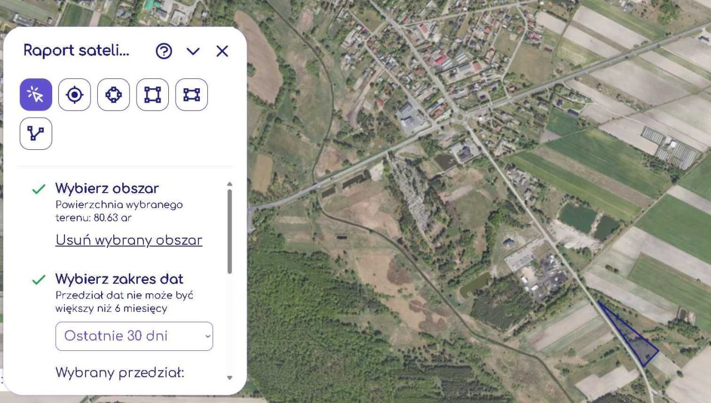The width and height of the screenshot is (711, 403).
Task: Click the 'Raport sateli...' panel title
Action: tap(76, 51)
